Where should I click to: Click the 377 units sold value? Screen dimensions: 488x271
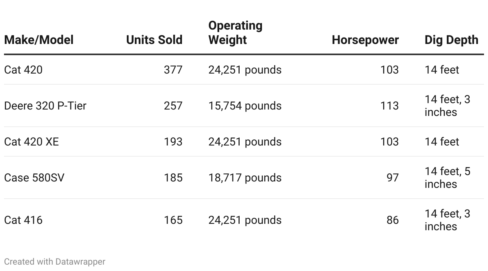click(173, 70)
